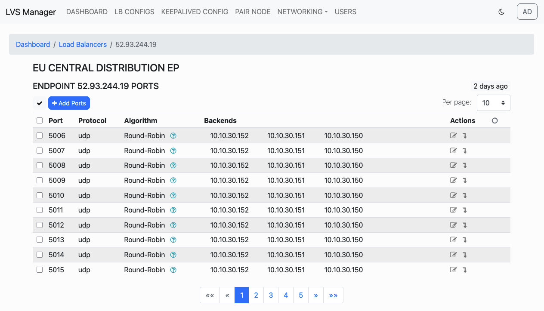Click the circle icon in table header
Viewport: 544px width, 311px height.
click(495, 121)
